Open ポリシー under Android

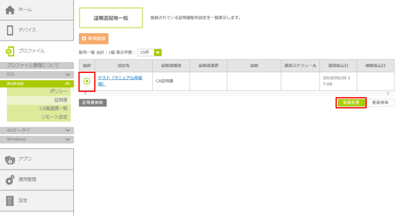click(58, 91)
